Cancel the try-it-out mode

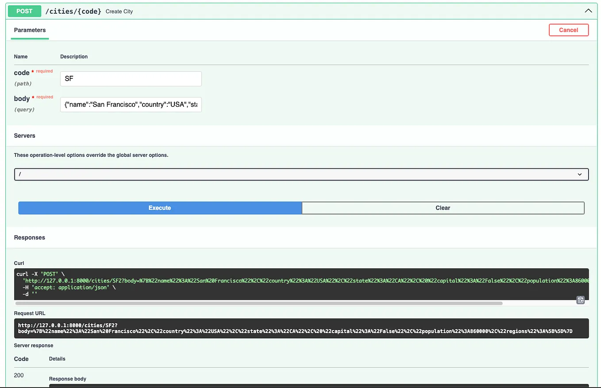568,30
